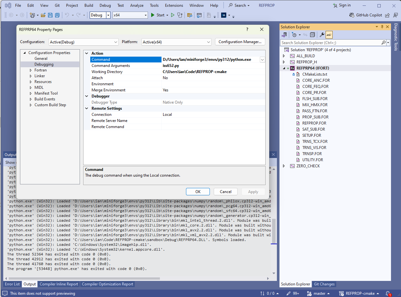Click the Save All toolbar icon
The width and height of the screenshot is (401, 297).
57,15
